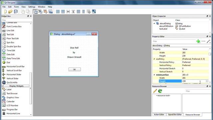Click the Resource Browser filter field
Image resolution: width=213 pixels, height=120 pixels.
(x=198, y=91)
